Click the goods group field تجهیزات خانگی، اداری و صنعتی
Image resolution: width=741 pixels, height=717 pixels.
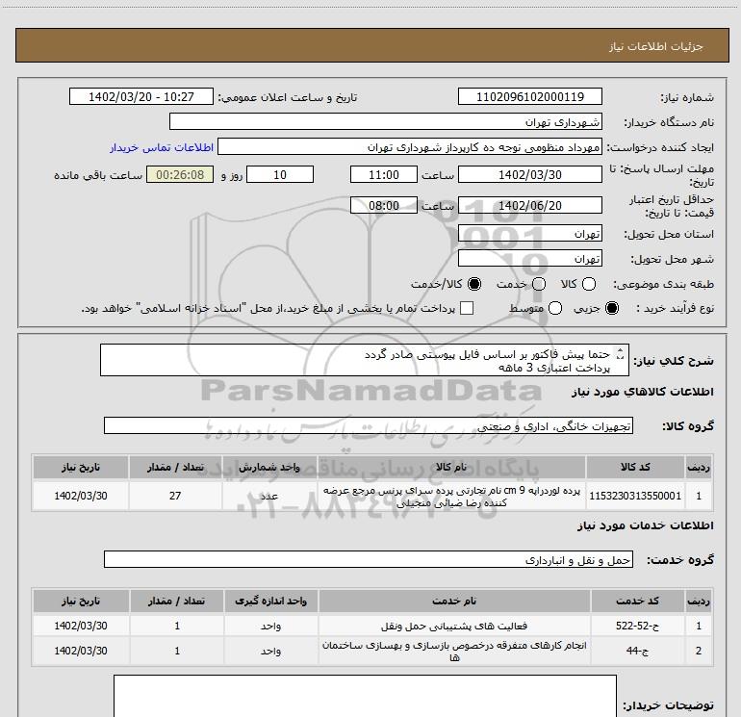369,425
